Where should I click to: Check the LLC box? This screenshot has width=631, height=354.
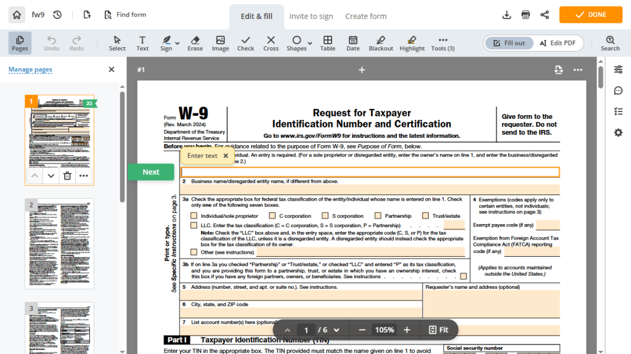click(x=194, y=225)
